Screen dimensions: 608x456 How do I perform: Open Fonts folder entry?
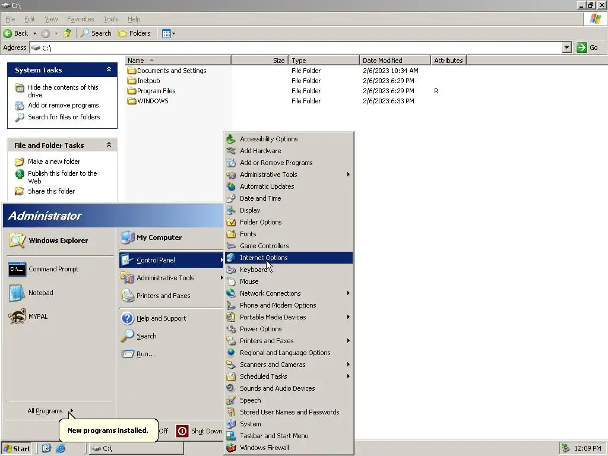pyautogui.click(x=289, y=234)
